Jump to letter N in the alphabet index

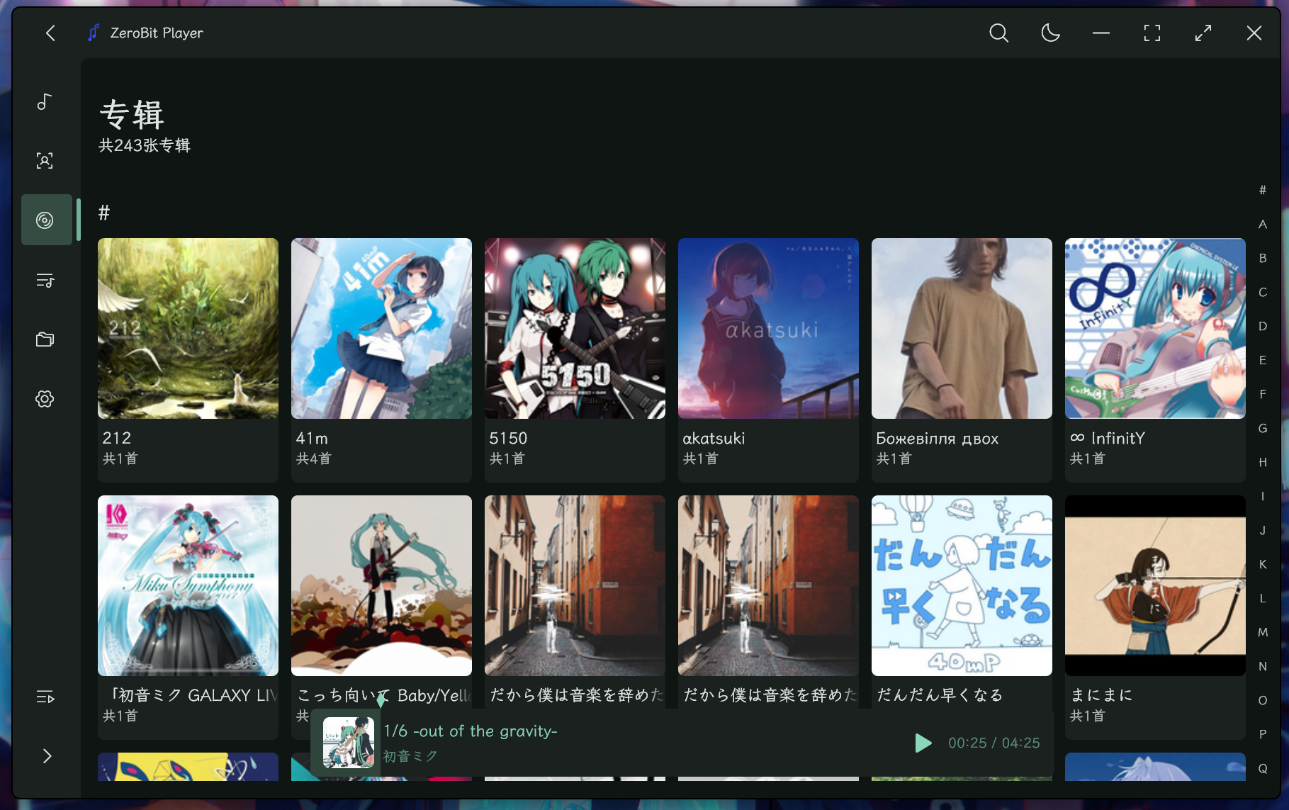1263,666
